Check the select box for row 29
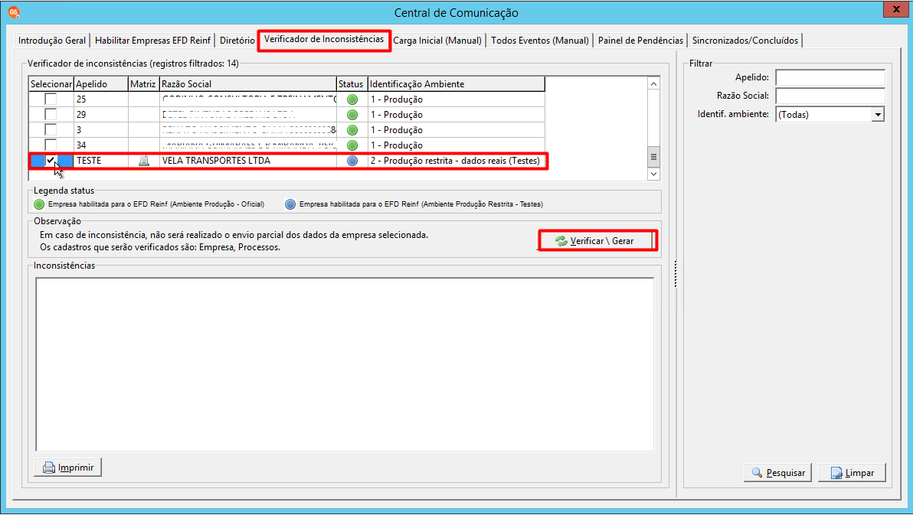The image size is (913, 515). coord(51,114)
